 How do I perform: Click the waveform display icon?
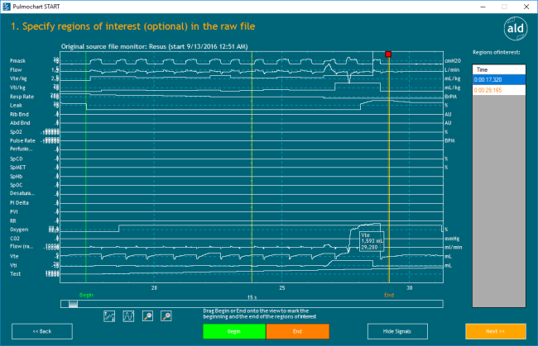[129, 315]
